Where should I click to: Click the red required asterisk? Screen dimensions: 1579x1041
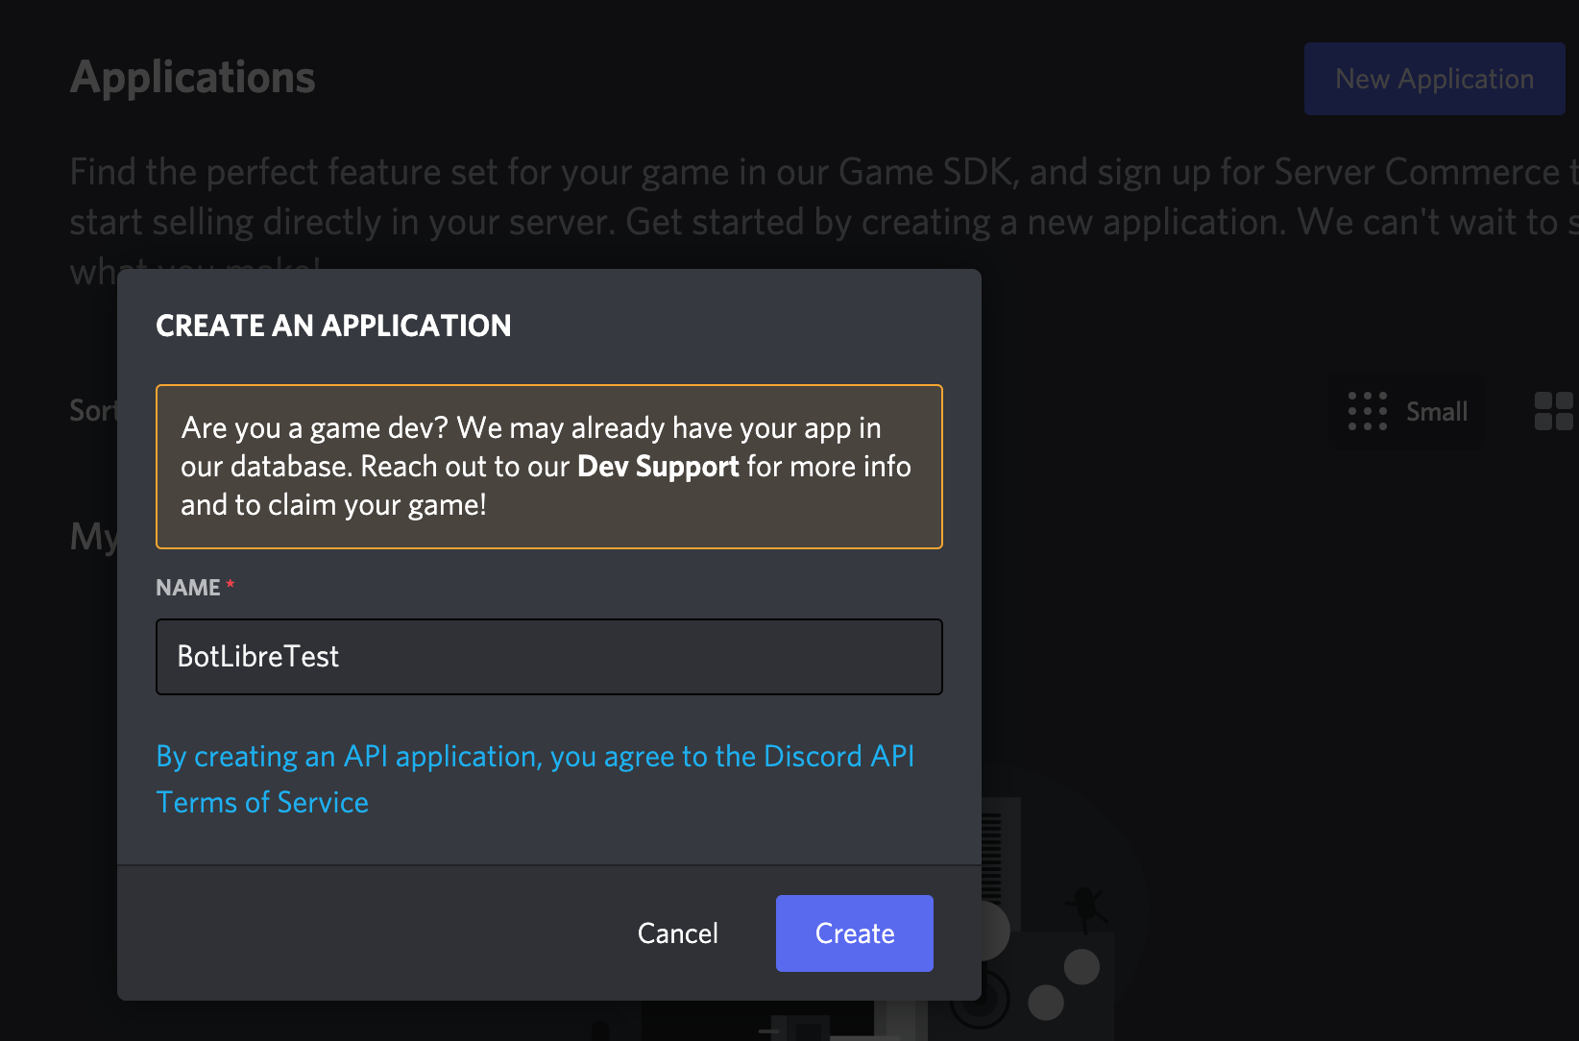(231, 585)
